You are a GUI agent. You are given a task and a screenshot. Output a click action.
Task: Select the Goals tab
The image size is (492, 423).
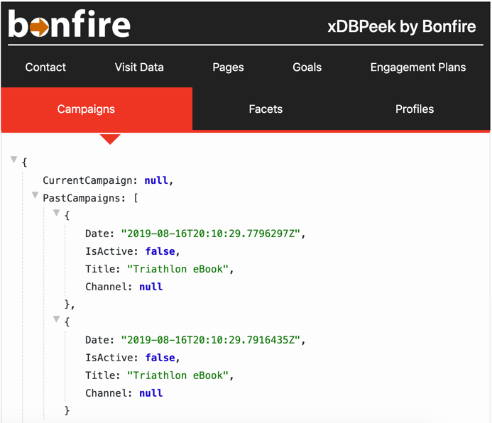307,67
